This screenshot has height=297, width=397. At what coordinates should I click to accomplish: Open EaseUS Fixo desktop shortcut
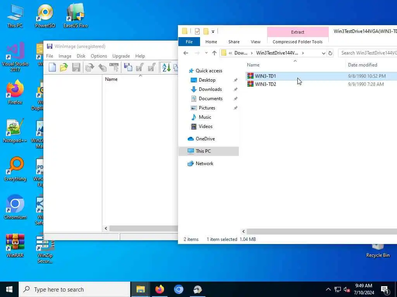76,16
